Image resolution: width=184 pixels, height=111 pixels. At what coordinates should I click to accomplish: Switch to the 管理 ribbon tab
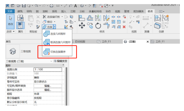(x=127, y=11)
